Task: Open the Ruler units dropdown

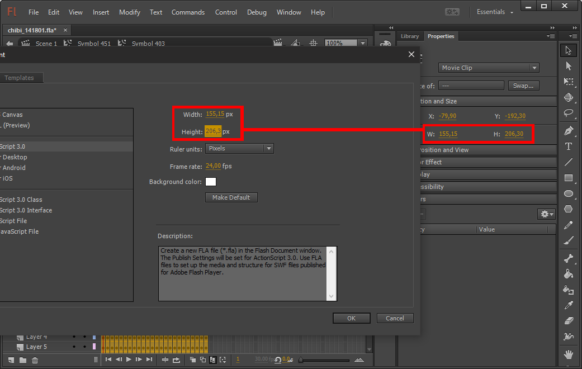Action: (239, 149)
